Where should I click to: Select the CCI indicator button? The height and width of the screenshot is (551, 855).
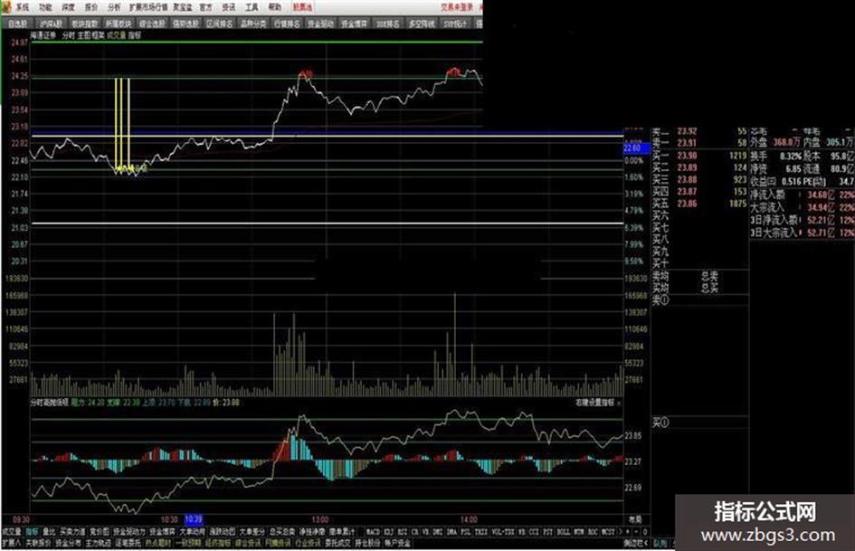[534, 532]
